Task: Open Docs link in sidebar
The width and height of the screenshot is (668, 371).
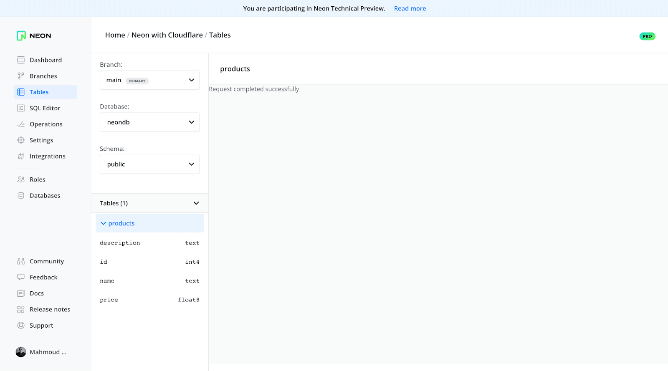Action: [46, 294]
